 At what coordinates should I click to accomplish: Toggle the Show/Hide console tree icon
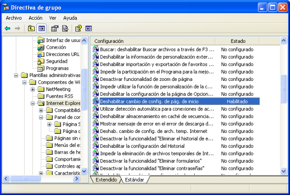pos(41,28)
